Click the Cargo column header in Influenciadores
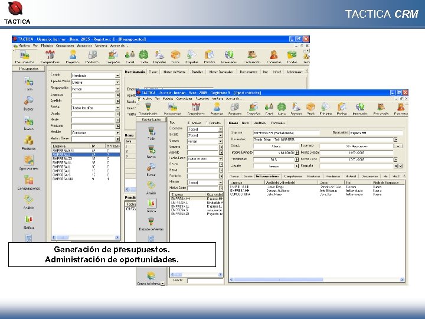This screenshot has height=319, width=425. point(331,183)
